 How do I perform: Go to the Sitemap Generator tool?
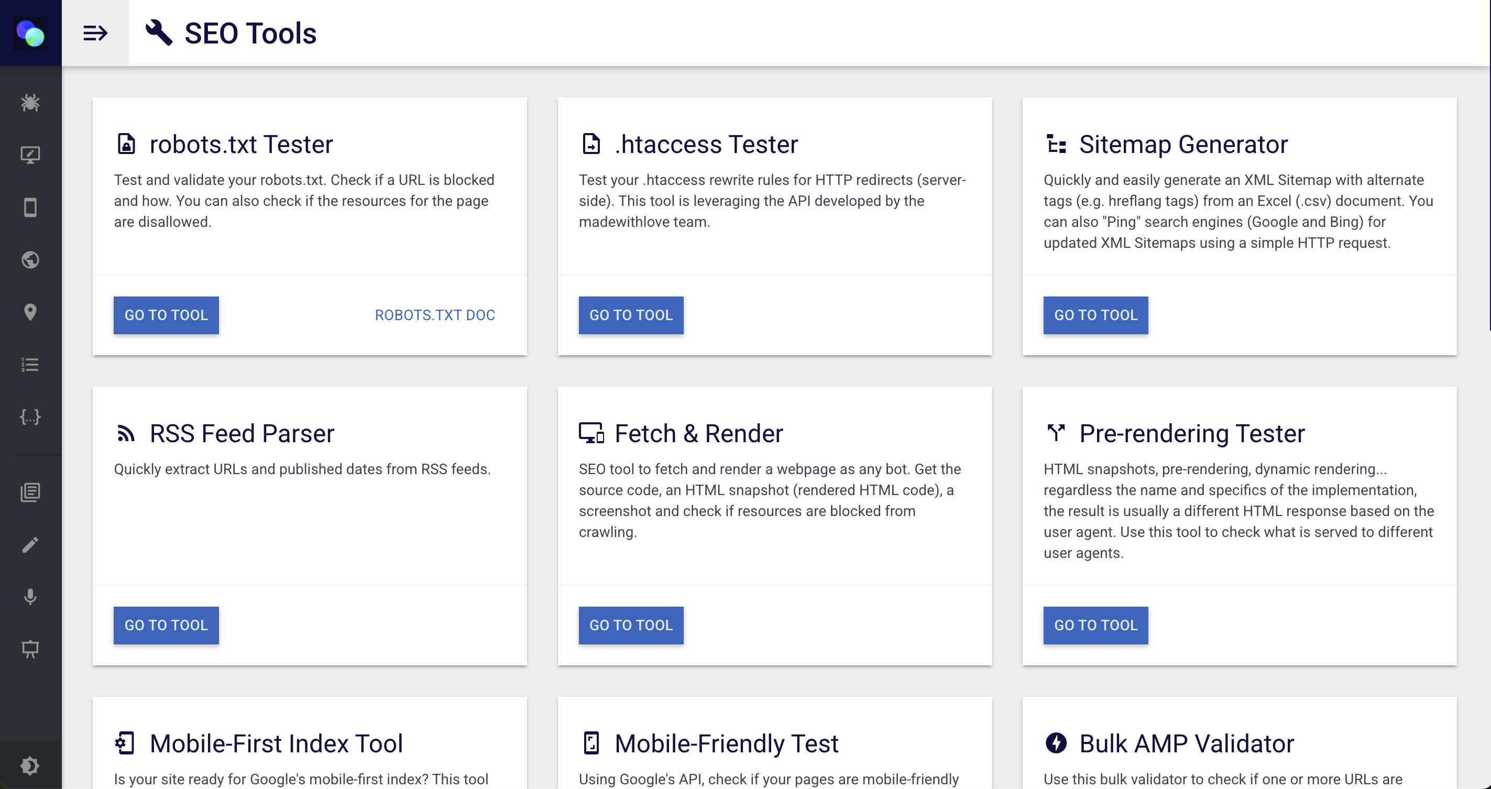click(x=1095, y=315)
